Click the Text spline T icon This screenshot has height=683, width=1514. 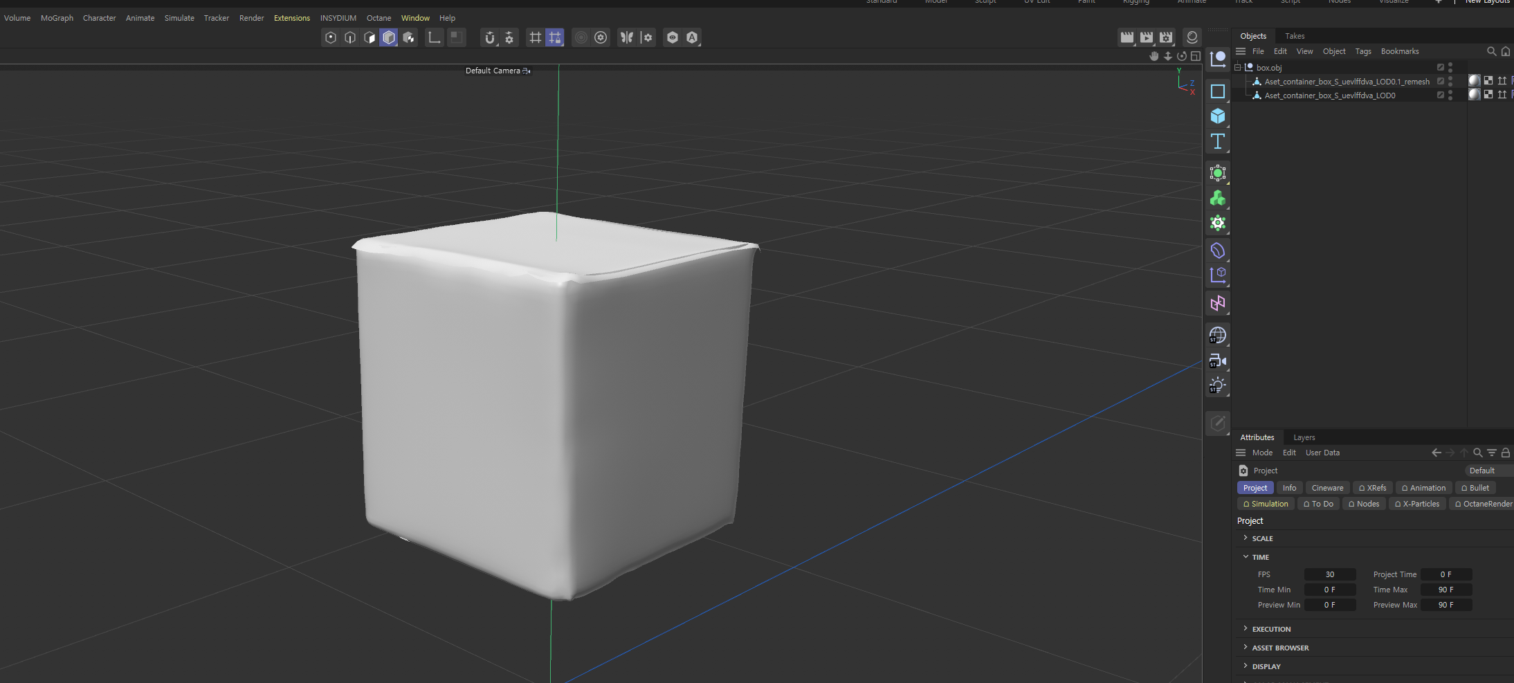pyautogui.click(x=1218, y=142)
